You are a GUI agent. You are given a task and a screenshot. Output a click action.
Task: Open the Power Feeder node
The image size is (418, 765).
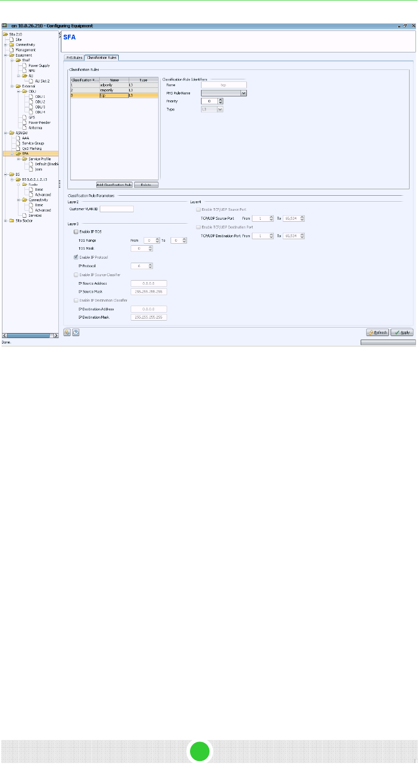coord(36,122)
